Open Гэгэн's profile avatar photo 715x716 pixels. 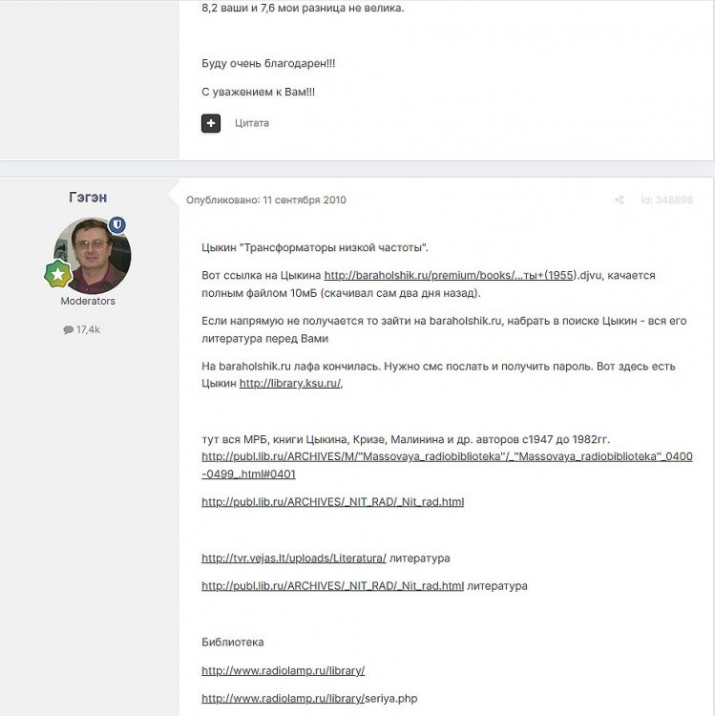(x=93, y=256)
